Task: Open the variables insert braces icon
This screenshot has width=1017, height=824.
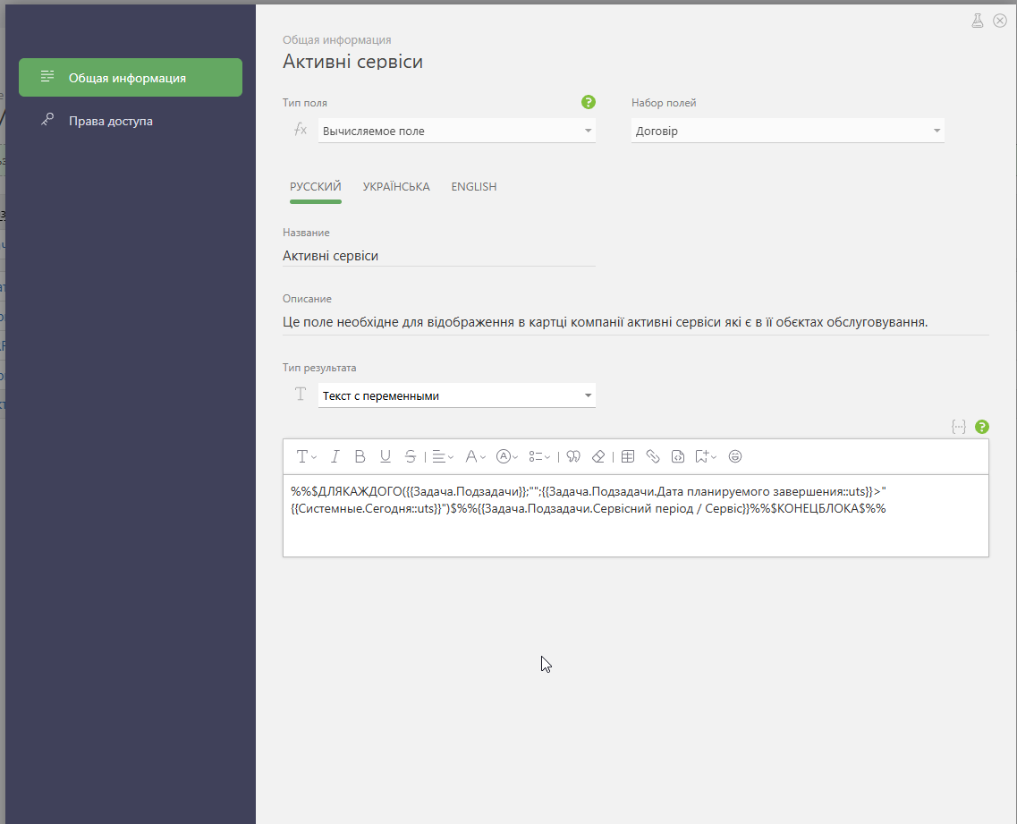Action: tap(959, 427)
